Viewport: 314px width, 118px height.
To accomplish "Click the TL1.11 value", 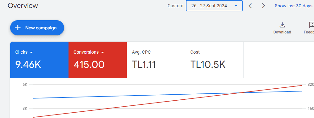I will click(144, 65).
